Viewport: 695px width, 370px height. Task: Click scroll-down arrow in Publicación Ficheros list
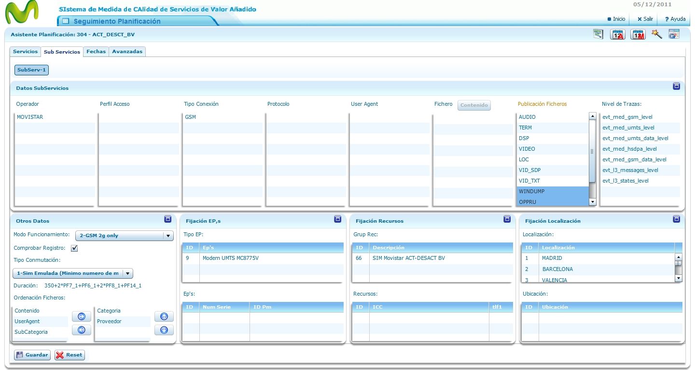pyautogui.click(x=592, y=202)
